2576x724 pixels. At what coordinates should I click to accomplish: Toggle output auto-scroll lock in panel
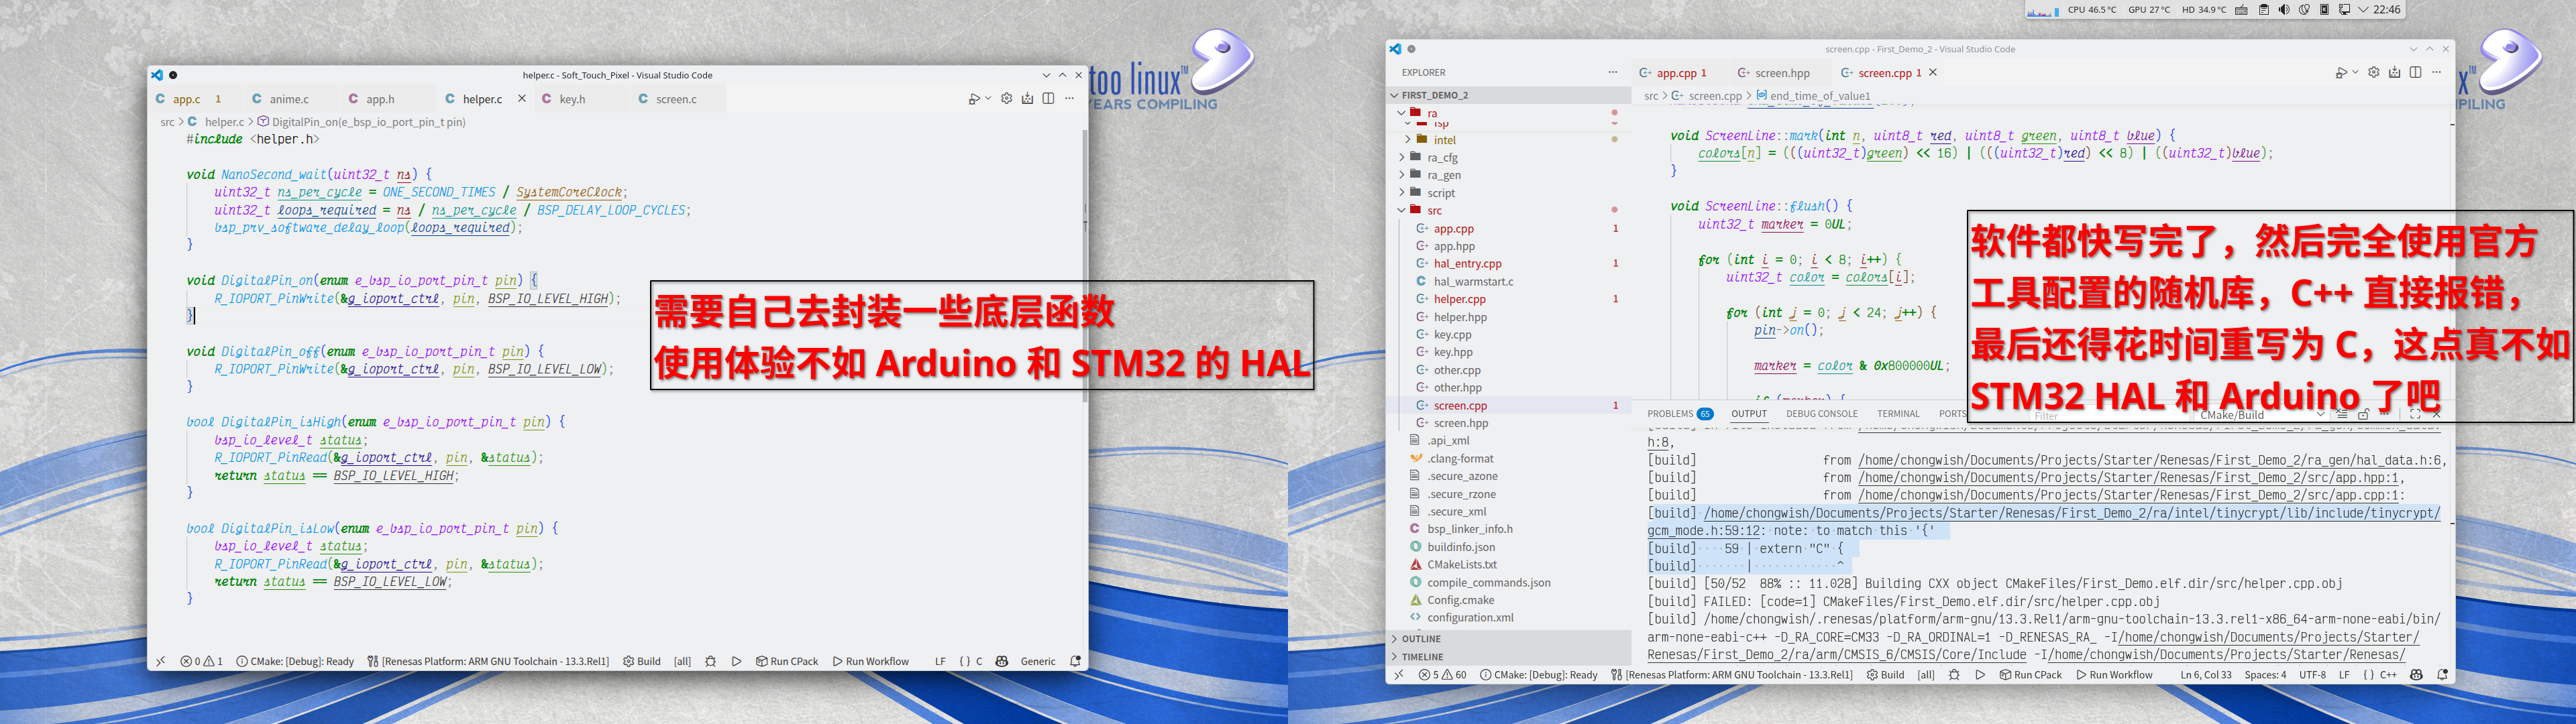(2363, 414)
